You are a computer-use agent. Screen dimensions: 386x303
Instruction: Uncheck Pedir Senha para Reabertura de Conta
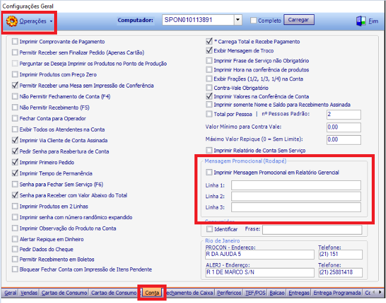coord(15,151)
